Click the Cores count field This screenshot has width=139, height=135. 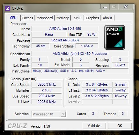[93, 114]
